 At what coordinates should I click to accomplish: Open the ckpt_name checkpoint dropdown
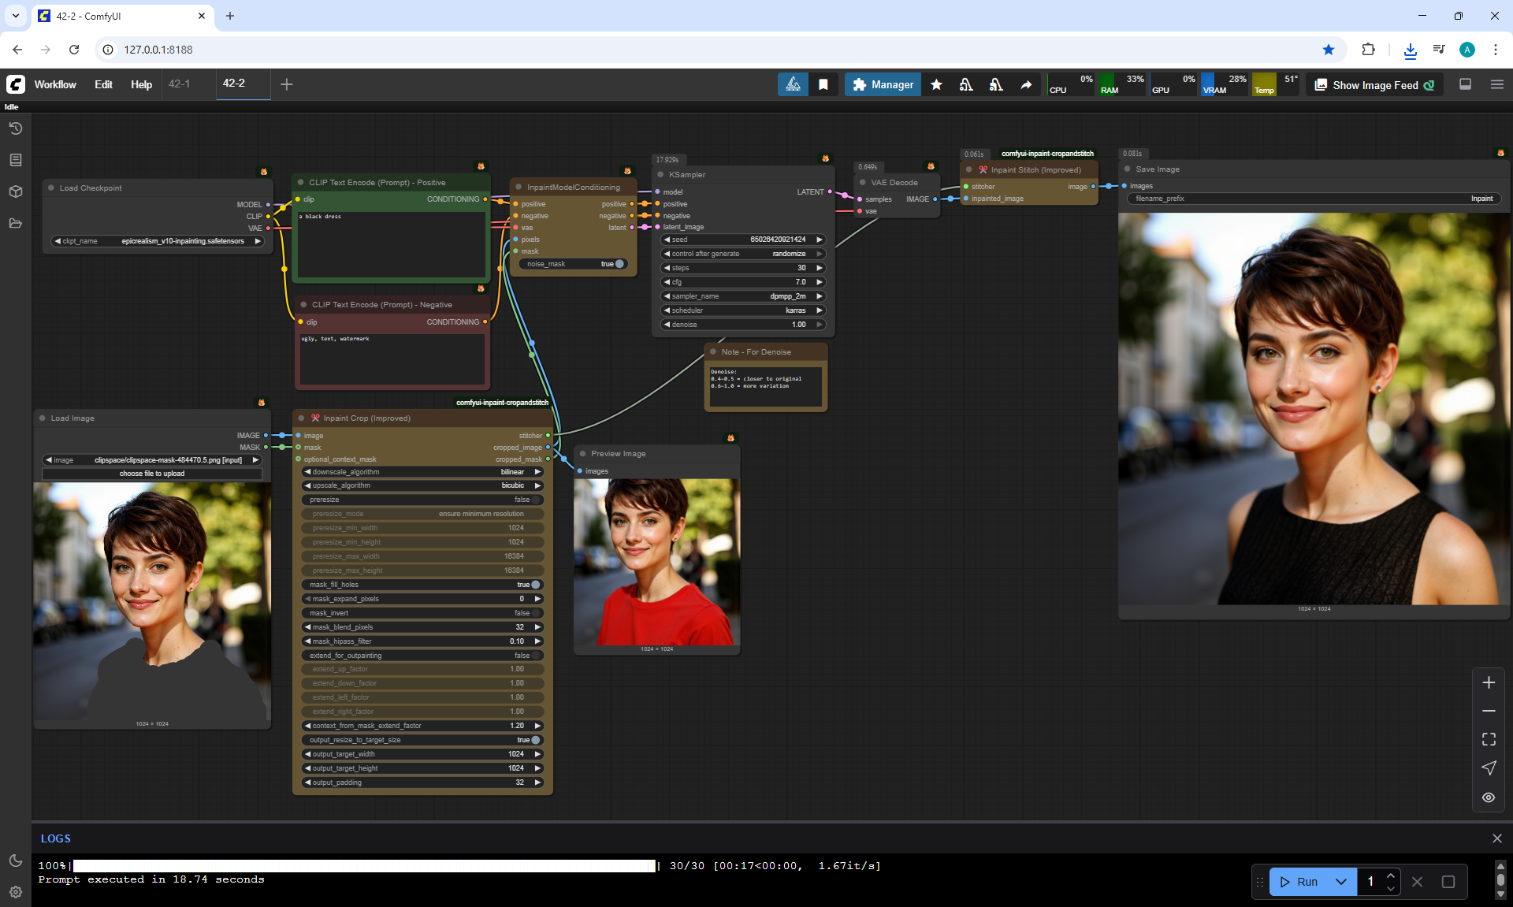(158, 241)
